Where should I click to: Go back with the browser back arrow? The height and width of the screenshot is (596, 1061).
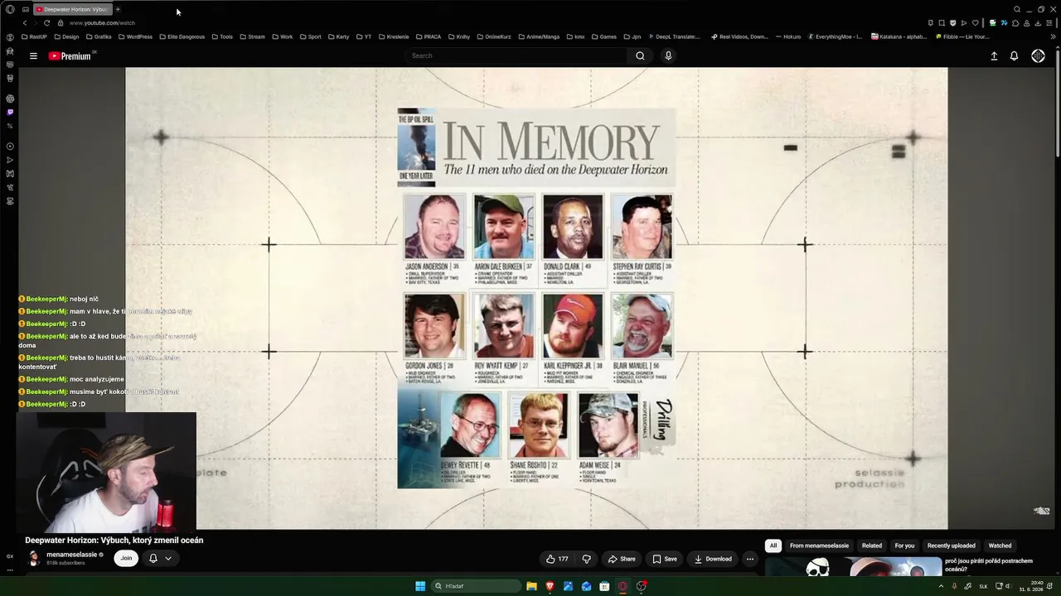click(25, 23)
